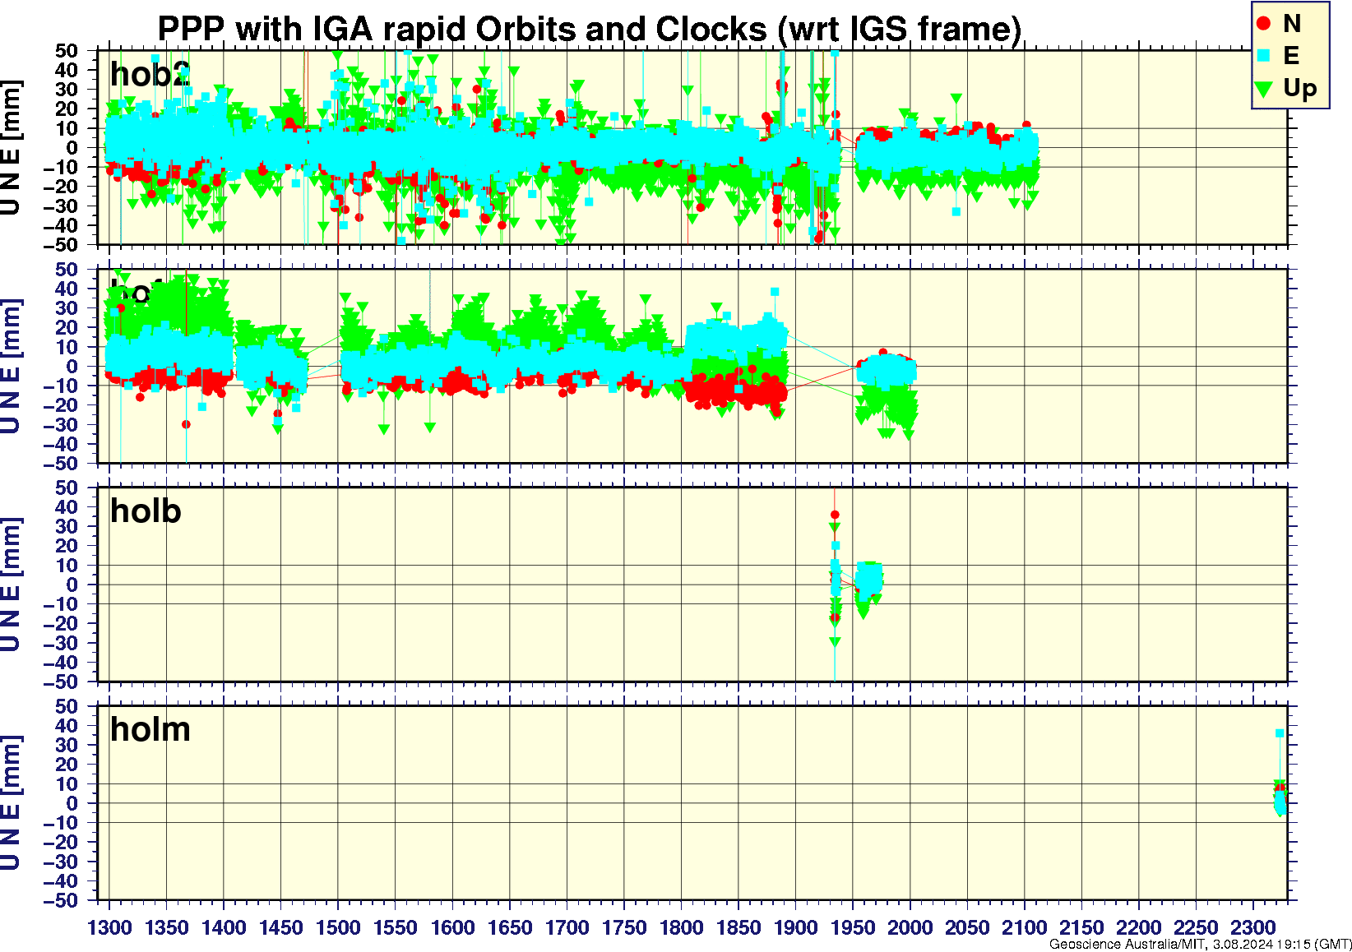1352x952 pixels.
Task: Select the 'holb' station label
Action: click(x=146, y=511)
